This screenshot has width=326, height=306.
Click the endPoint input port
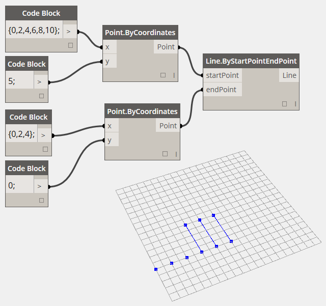point(221,90)
